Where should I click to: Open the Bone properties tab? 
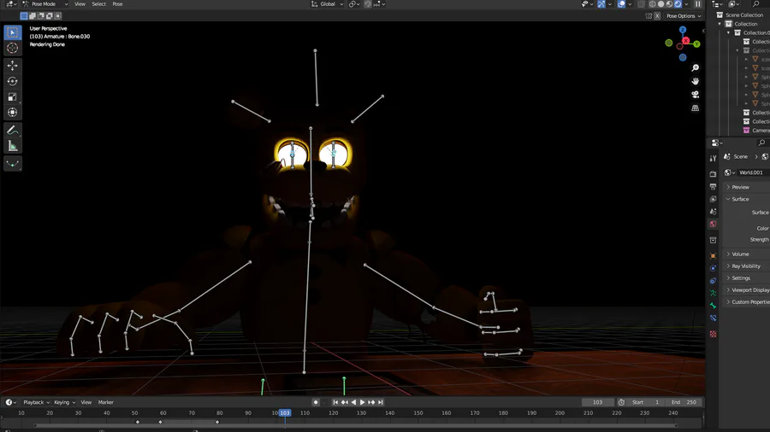click(713, 306)
